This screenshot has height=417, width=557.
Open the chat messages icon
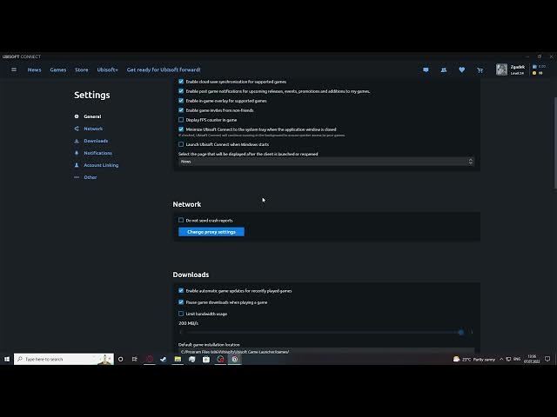[426, 69]
